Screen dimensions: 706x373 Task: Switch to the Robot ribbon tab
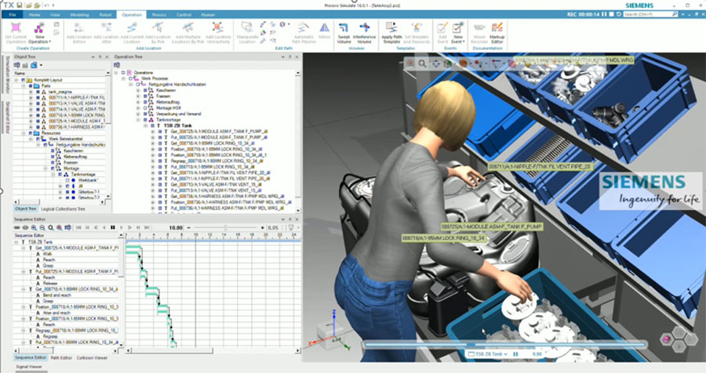coord(107,14)
